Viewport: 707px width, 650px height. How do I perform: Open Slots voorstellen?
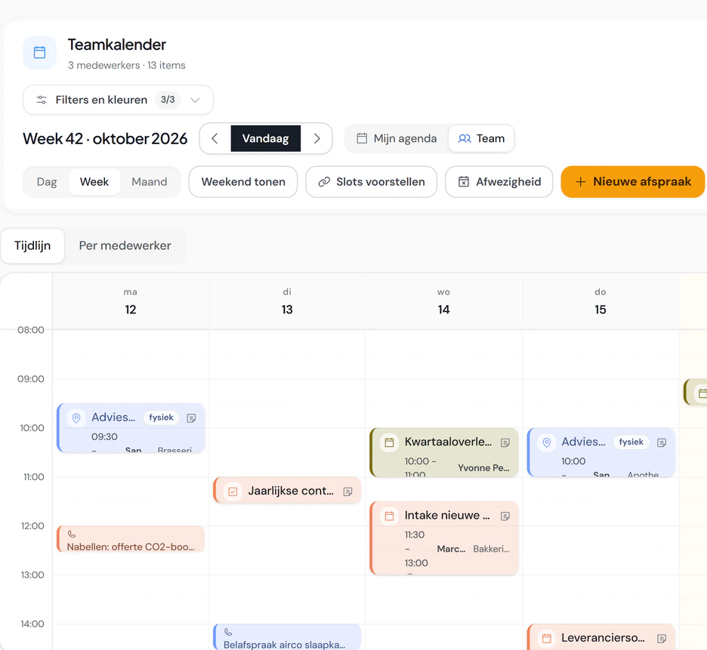372,182
